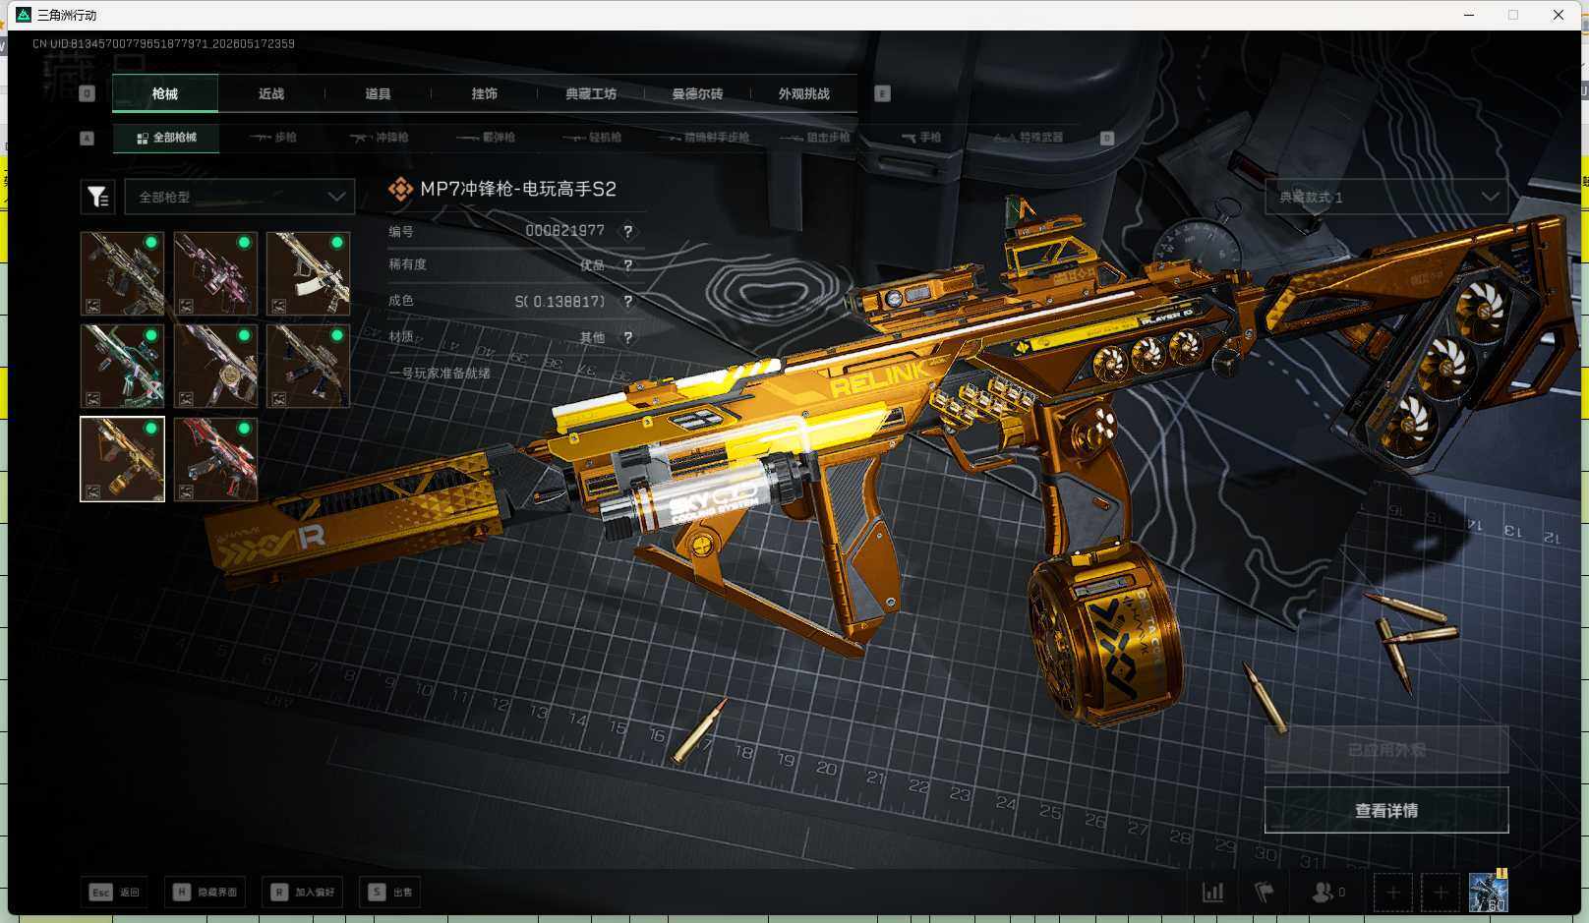This screenshot has width=1589, height=923.
Task: Open the statistics bar chart icon
Action: pos(1213,893)
